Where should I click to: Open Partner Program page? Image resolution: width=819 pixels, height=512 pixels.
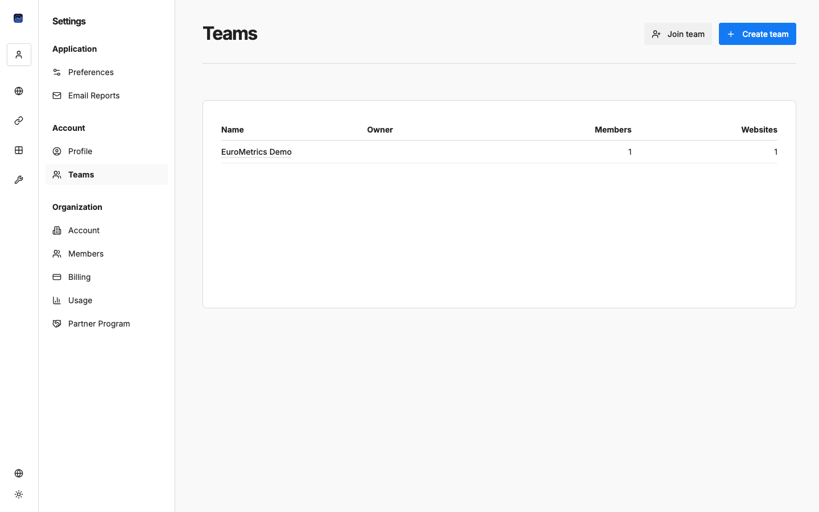(x=106, y=324)
